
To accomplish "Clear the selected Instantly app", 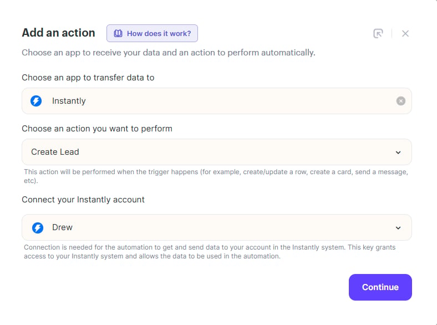I will [401, 101].
